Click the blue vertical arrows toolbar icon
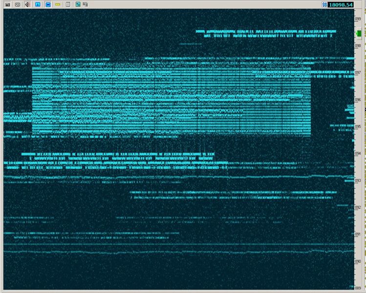The image size is (366, 293). tap(38, 4)
